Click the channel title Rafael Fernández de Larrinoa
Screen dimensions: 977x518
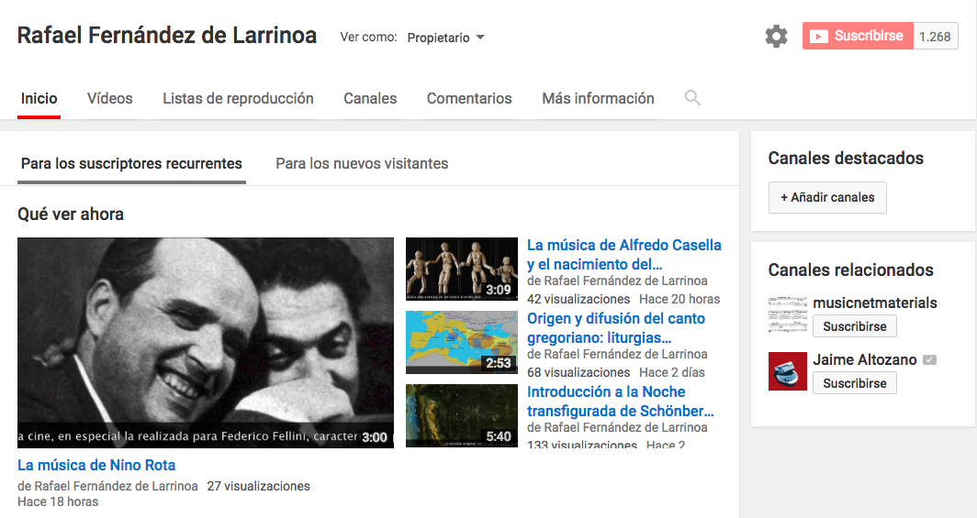coord(167,36)
